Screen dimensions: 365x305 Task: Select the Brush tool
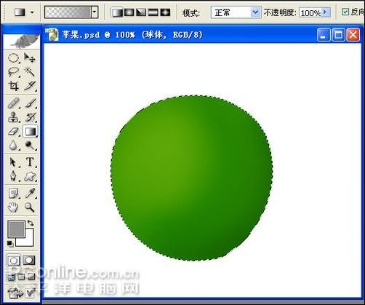point(30,103)
